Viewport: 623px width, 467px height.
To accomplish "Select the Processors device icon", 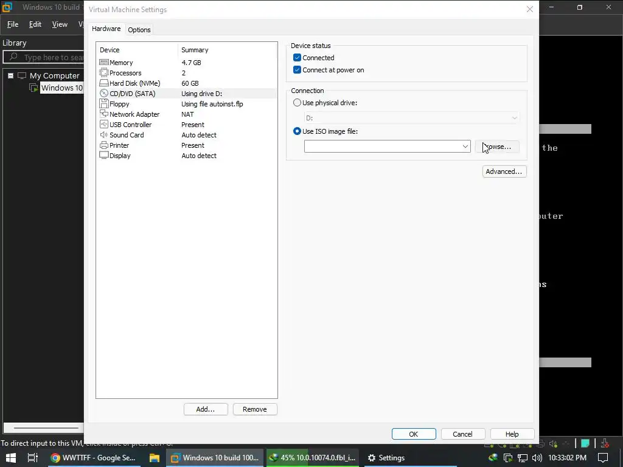I will [103, 73].
